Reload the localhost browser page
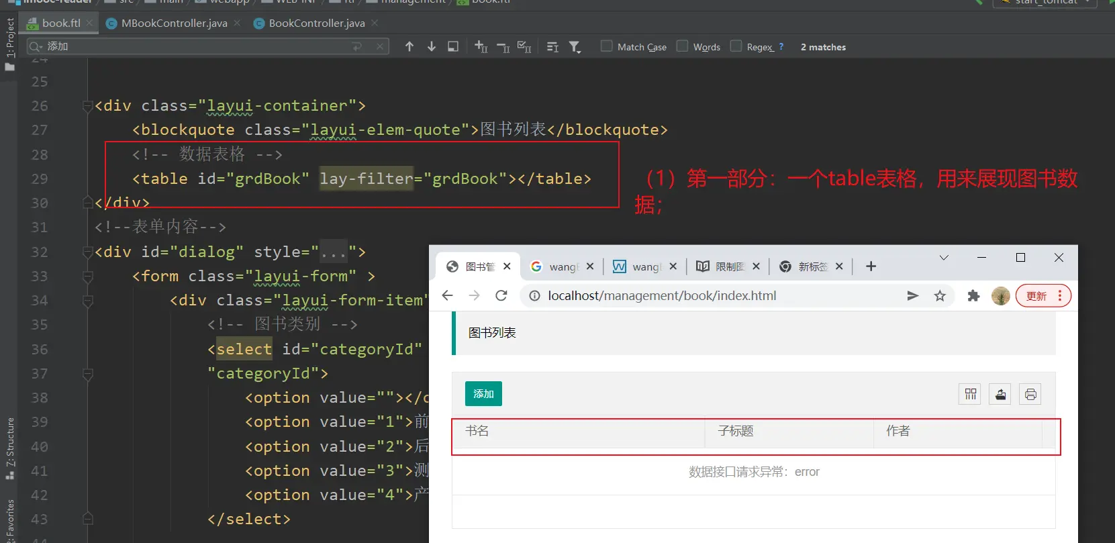Screen dimensions: 1115x543 click(501, 295)
